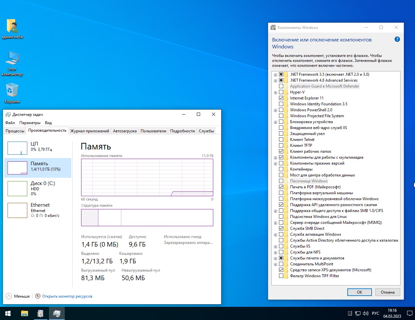Switch to the Процессы tab
The image size is (415, 320).
tap(15, 131)
